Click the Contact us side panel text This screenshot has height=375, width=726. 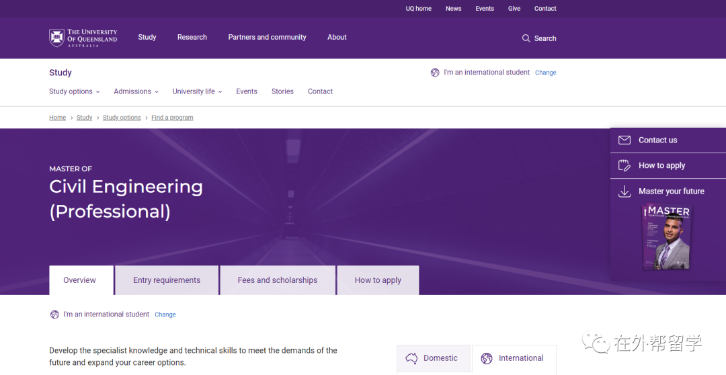658,140
